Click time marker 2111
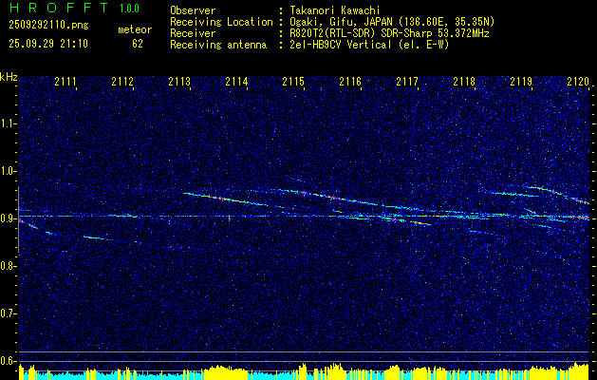Screen dimensions: 597x380 click(x=65, y=82)
